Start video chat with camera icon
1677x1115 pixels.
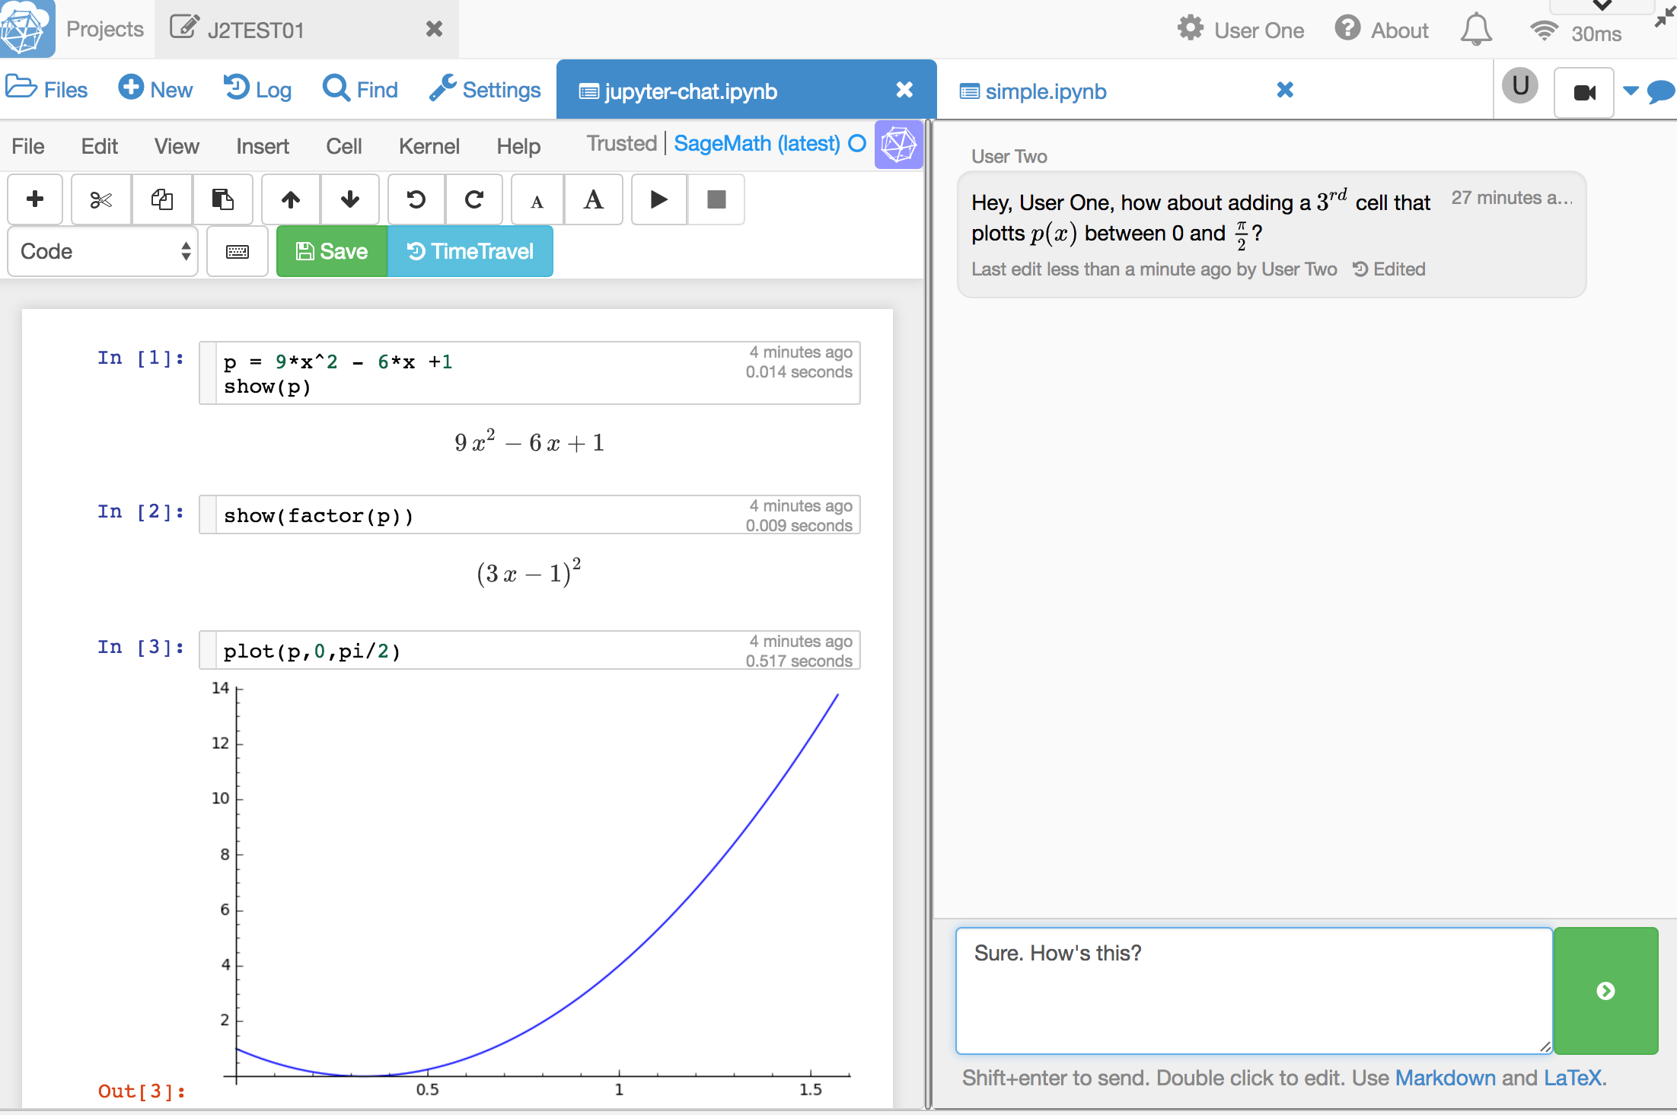coord(1584,93)
